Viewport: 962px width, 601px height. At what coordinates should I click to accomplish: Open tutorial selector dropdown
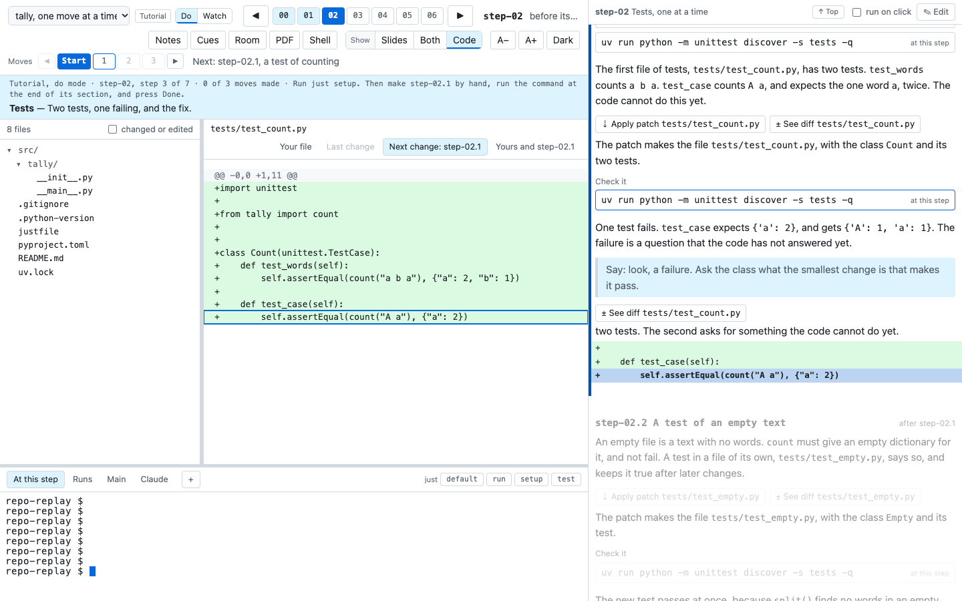click(x=69, y=16)
